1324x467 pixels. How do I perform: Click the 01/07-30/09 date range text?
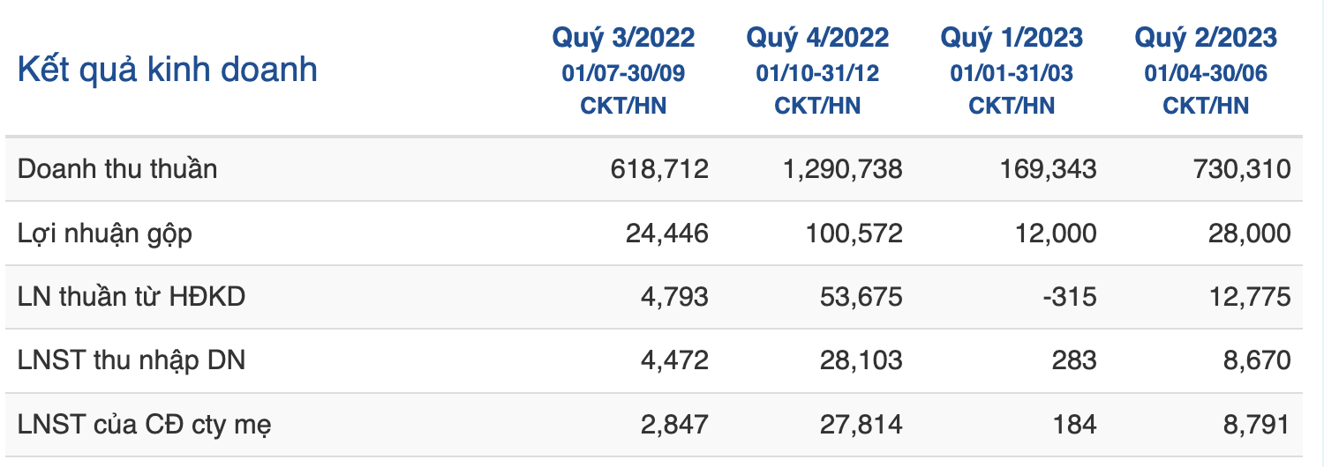[623, 73]
